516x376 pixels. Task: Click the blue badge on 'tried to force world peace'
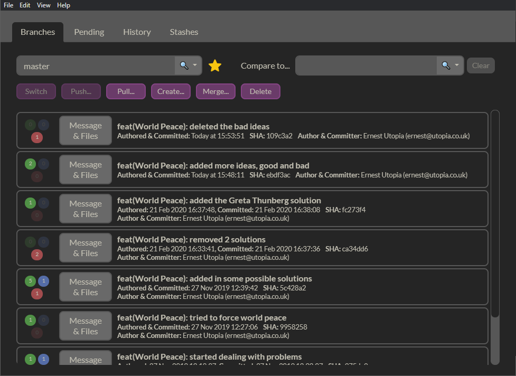click(x=43, y=319)
